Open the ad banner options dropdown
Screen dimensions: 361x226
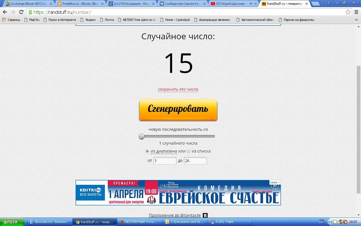275,182
